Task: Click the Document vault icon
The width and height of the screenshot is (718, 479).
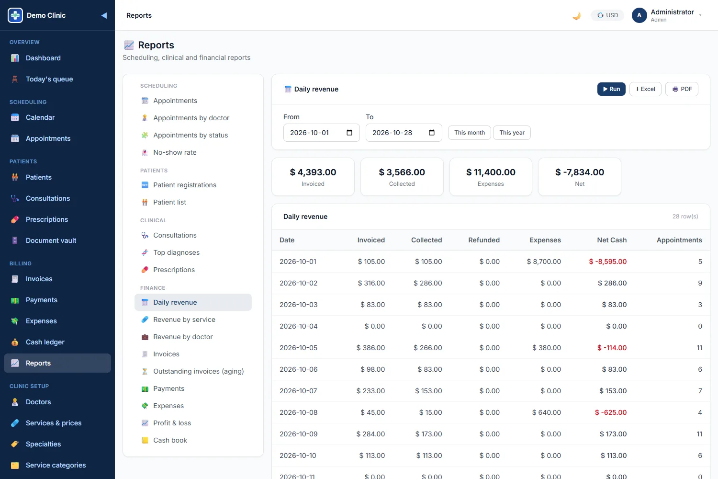Action: (x=15, y=240)
